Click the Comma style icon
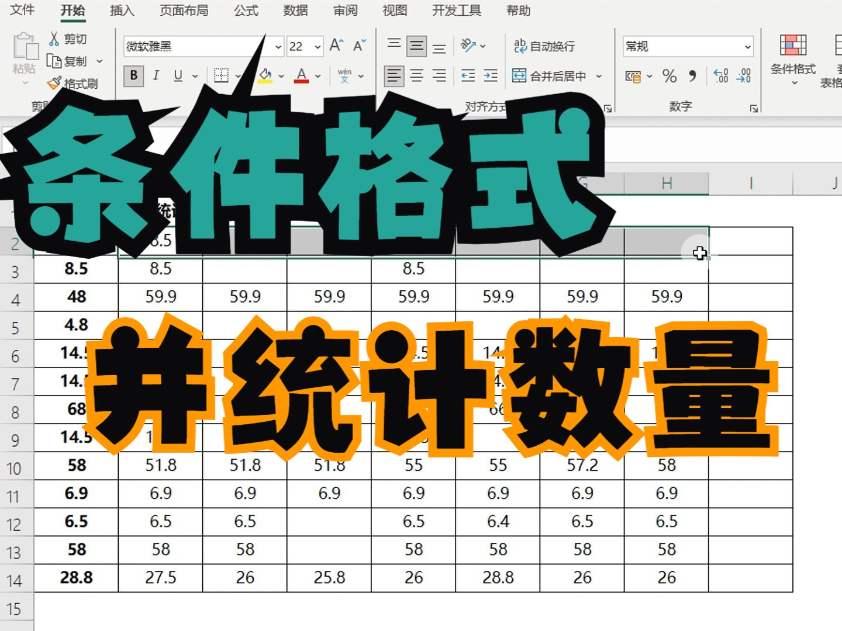 [x=693, y=75]
